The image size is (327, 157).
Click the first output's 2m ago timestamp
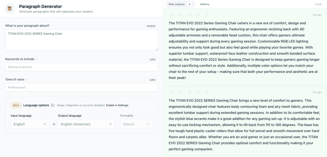tap(317, 15)
